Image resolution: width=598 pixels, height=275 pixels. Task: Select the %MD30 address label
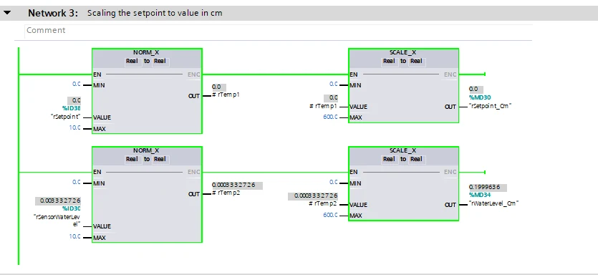[480, 97]
